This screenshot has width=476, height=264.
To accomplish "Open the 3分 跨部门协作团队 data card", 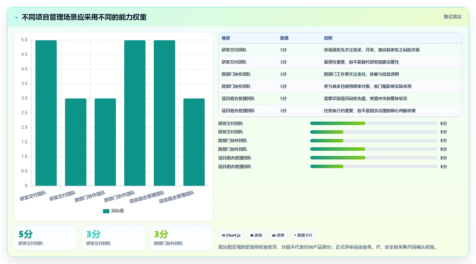I will tap(181, 238).
